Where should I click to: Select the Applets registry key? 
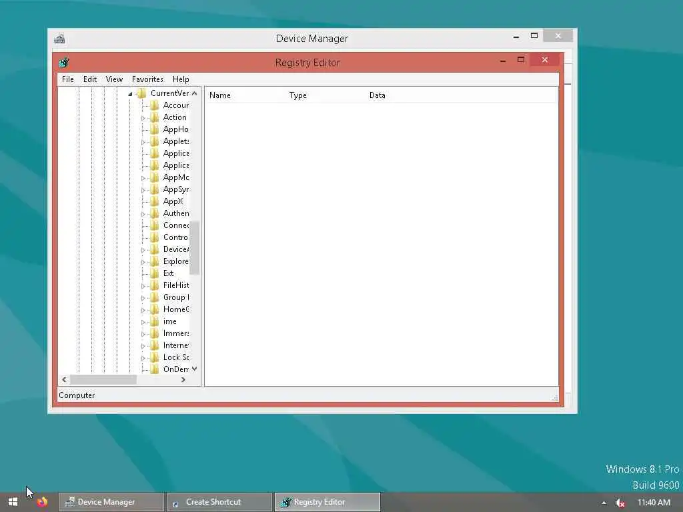pos(176,141)
